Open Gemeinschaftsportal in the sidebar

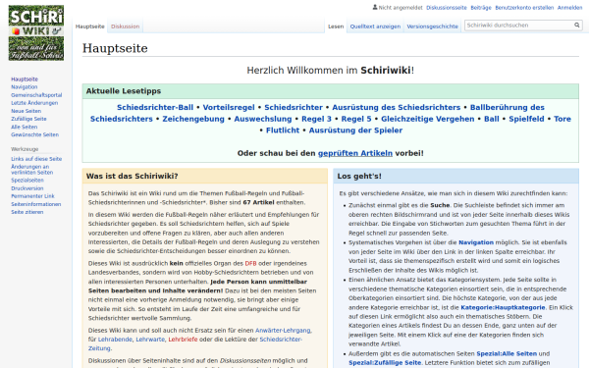click(x=36, y=95)
